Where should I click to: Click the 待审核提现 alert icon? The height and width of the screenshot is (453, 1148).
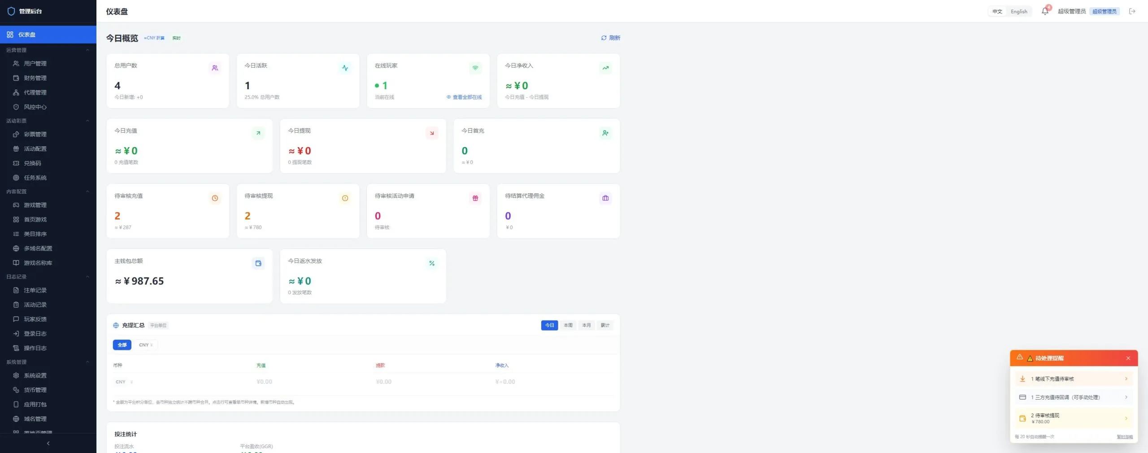click(345, 198)
